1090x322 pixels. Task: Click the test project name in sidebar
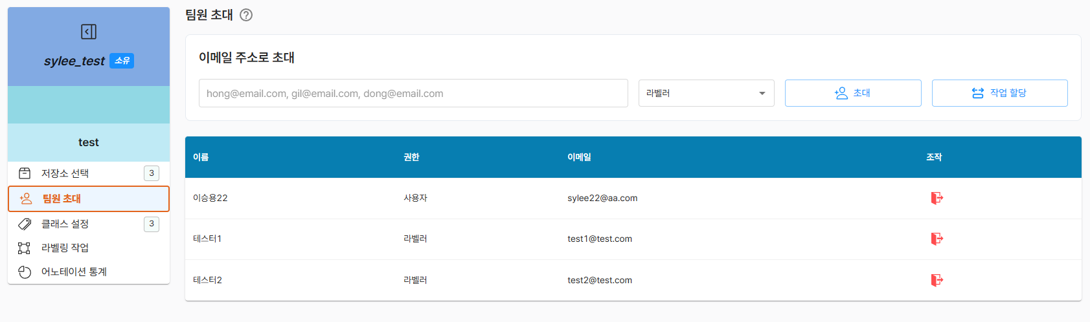tap(89, 142)
